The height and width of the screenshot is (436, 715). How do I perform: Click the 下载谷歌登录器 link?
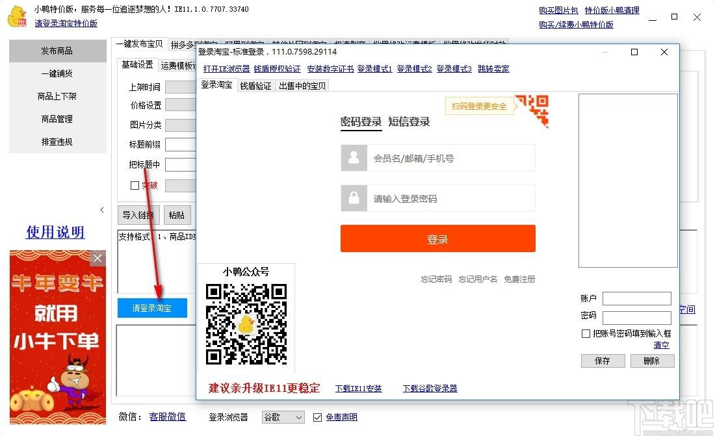coord(430,389)
